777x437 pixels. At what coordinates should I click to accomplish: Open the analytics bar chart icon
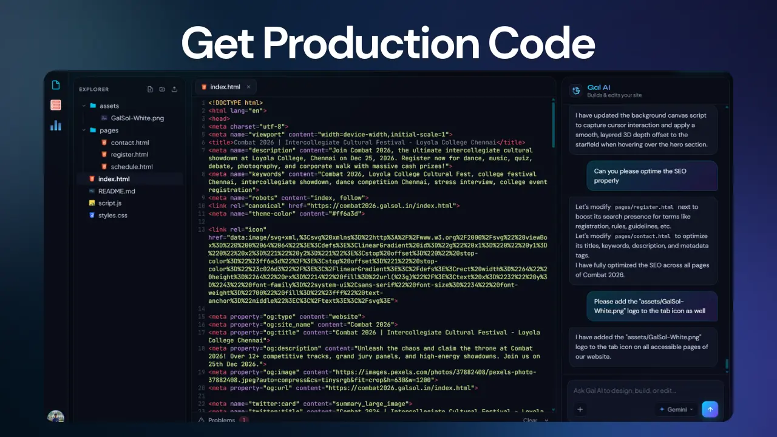coord(56,126)
